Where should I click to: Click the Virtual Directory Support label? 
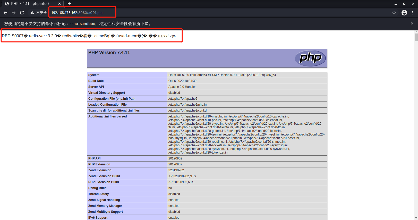pos(107,93)
